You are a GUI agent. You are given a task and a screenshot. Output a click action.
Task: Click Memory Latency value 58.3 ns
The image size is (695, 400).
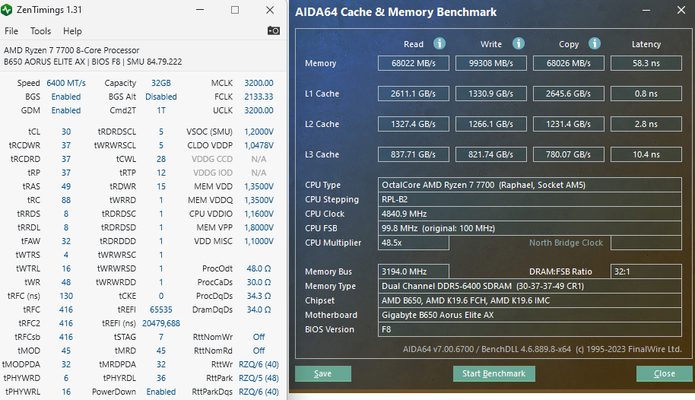[x=646, y=63]
